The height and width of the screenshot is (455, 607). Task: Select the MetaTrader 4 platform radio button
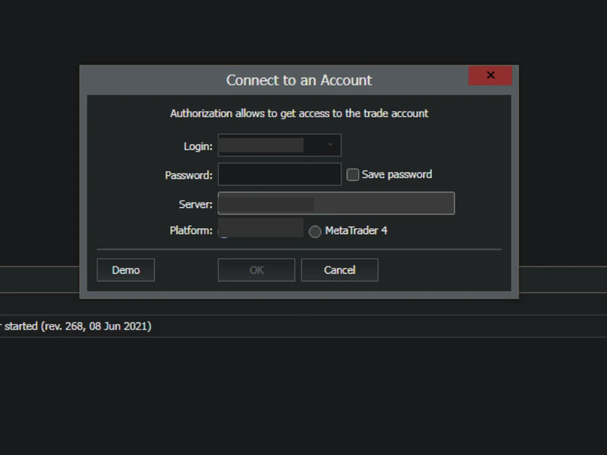click(x=315, y=231)
